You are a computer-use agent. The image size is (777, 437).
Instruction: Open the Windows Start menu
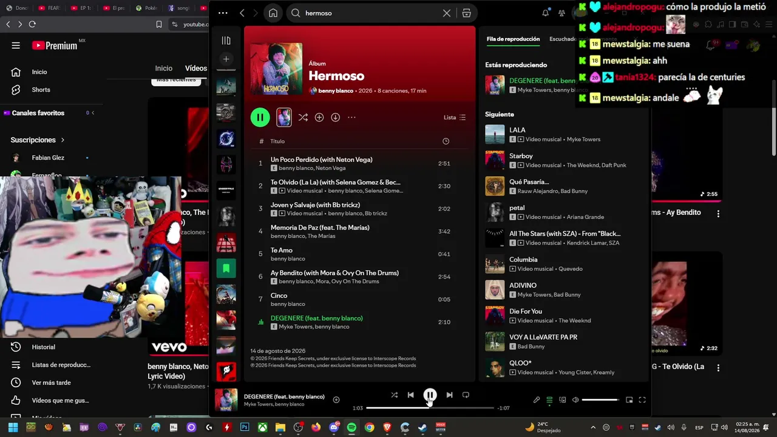pyautogui.click(x=13, y=427)
